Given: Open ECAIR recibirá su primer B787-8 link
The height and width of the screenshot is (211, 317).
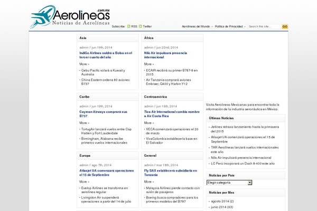Looking at the screenshot, I should [172, 72].
